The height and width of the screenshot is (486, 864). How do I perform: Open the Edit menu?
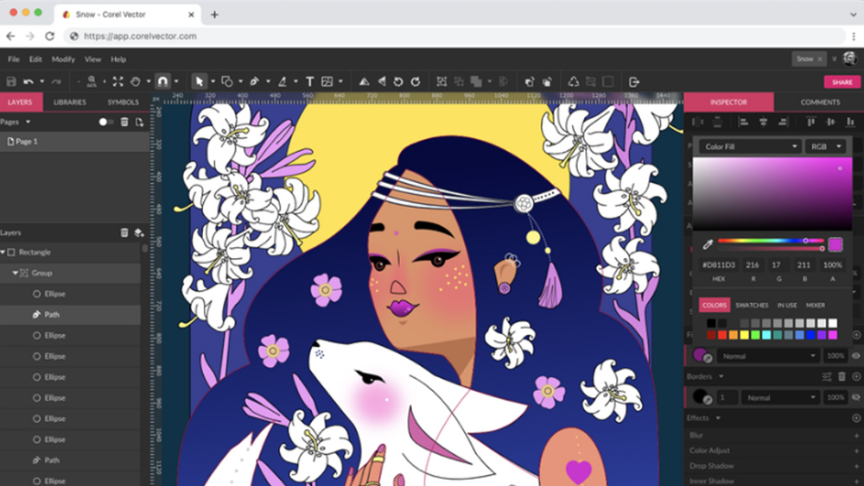pyautogui.click(x=35, y=59)
